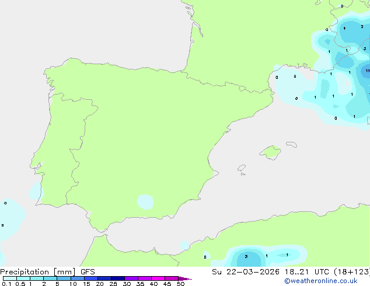Click the "Su 22-03-2026 18..21 UTC" timestamp
This screenshot has width=370, height=286.
point(270,272)
